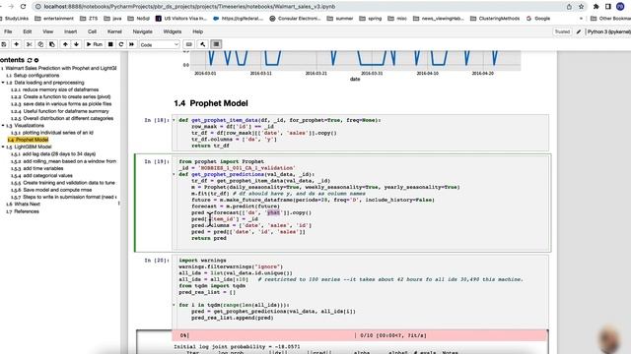Open the command palette keyboard icon
The width and height of the screenshot is (631, 354).
pyautogui.click(x=188, y=44)
